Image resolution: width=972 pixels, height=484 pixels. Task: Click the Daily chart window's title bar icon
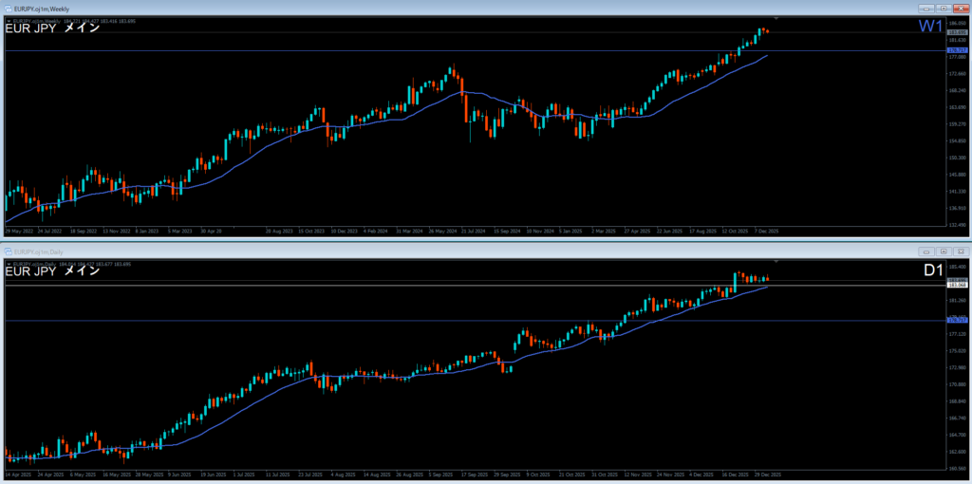coord(7,251)
